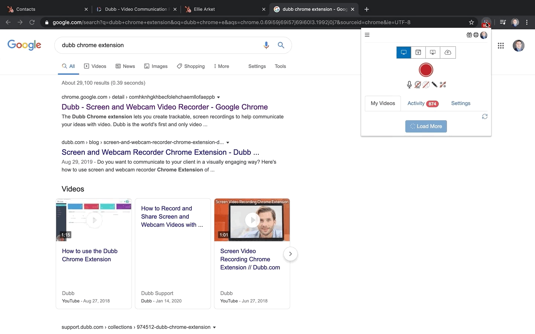This screenshot has width=535, height=334.
Task: Select the Shopping search filter
Action: [191, 66]
